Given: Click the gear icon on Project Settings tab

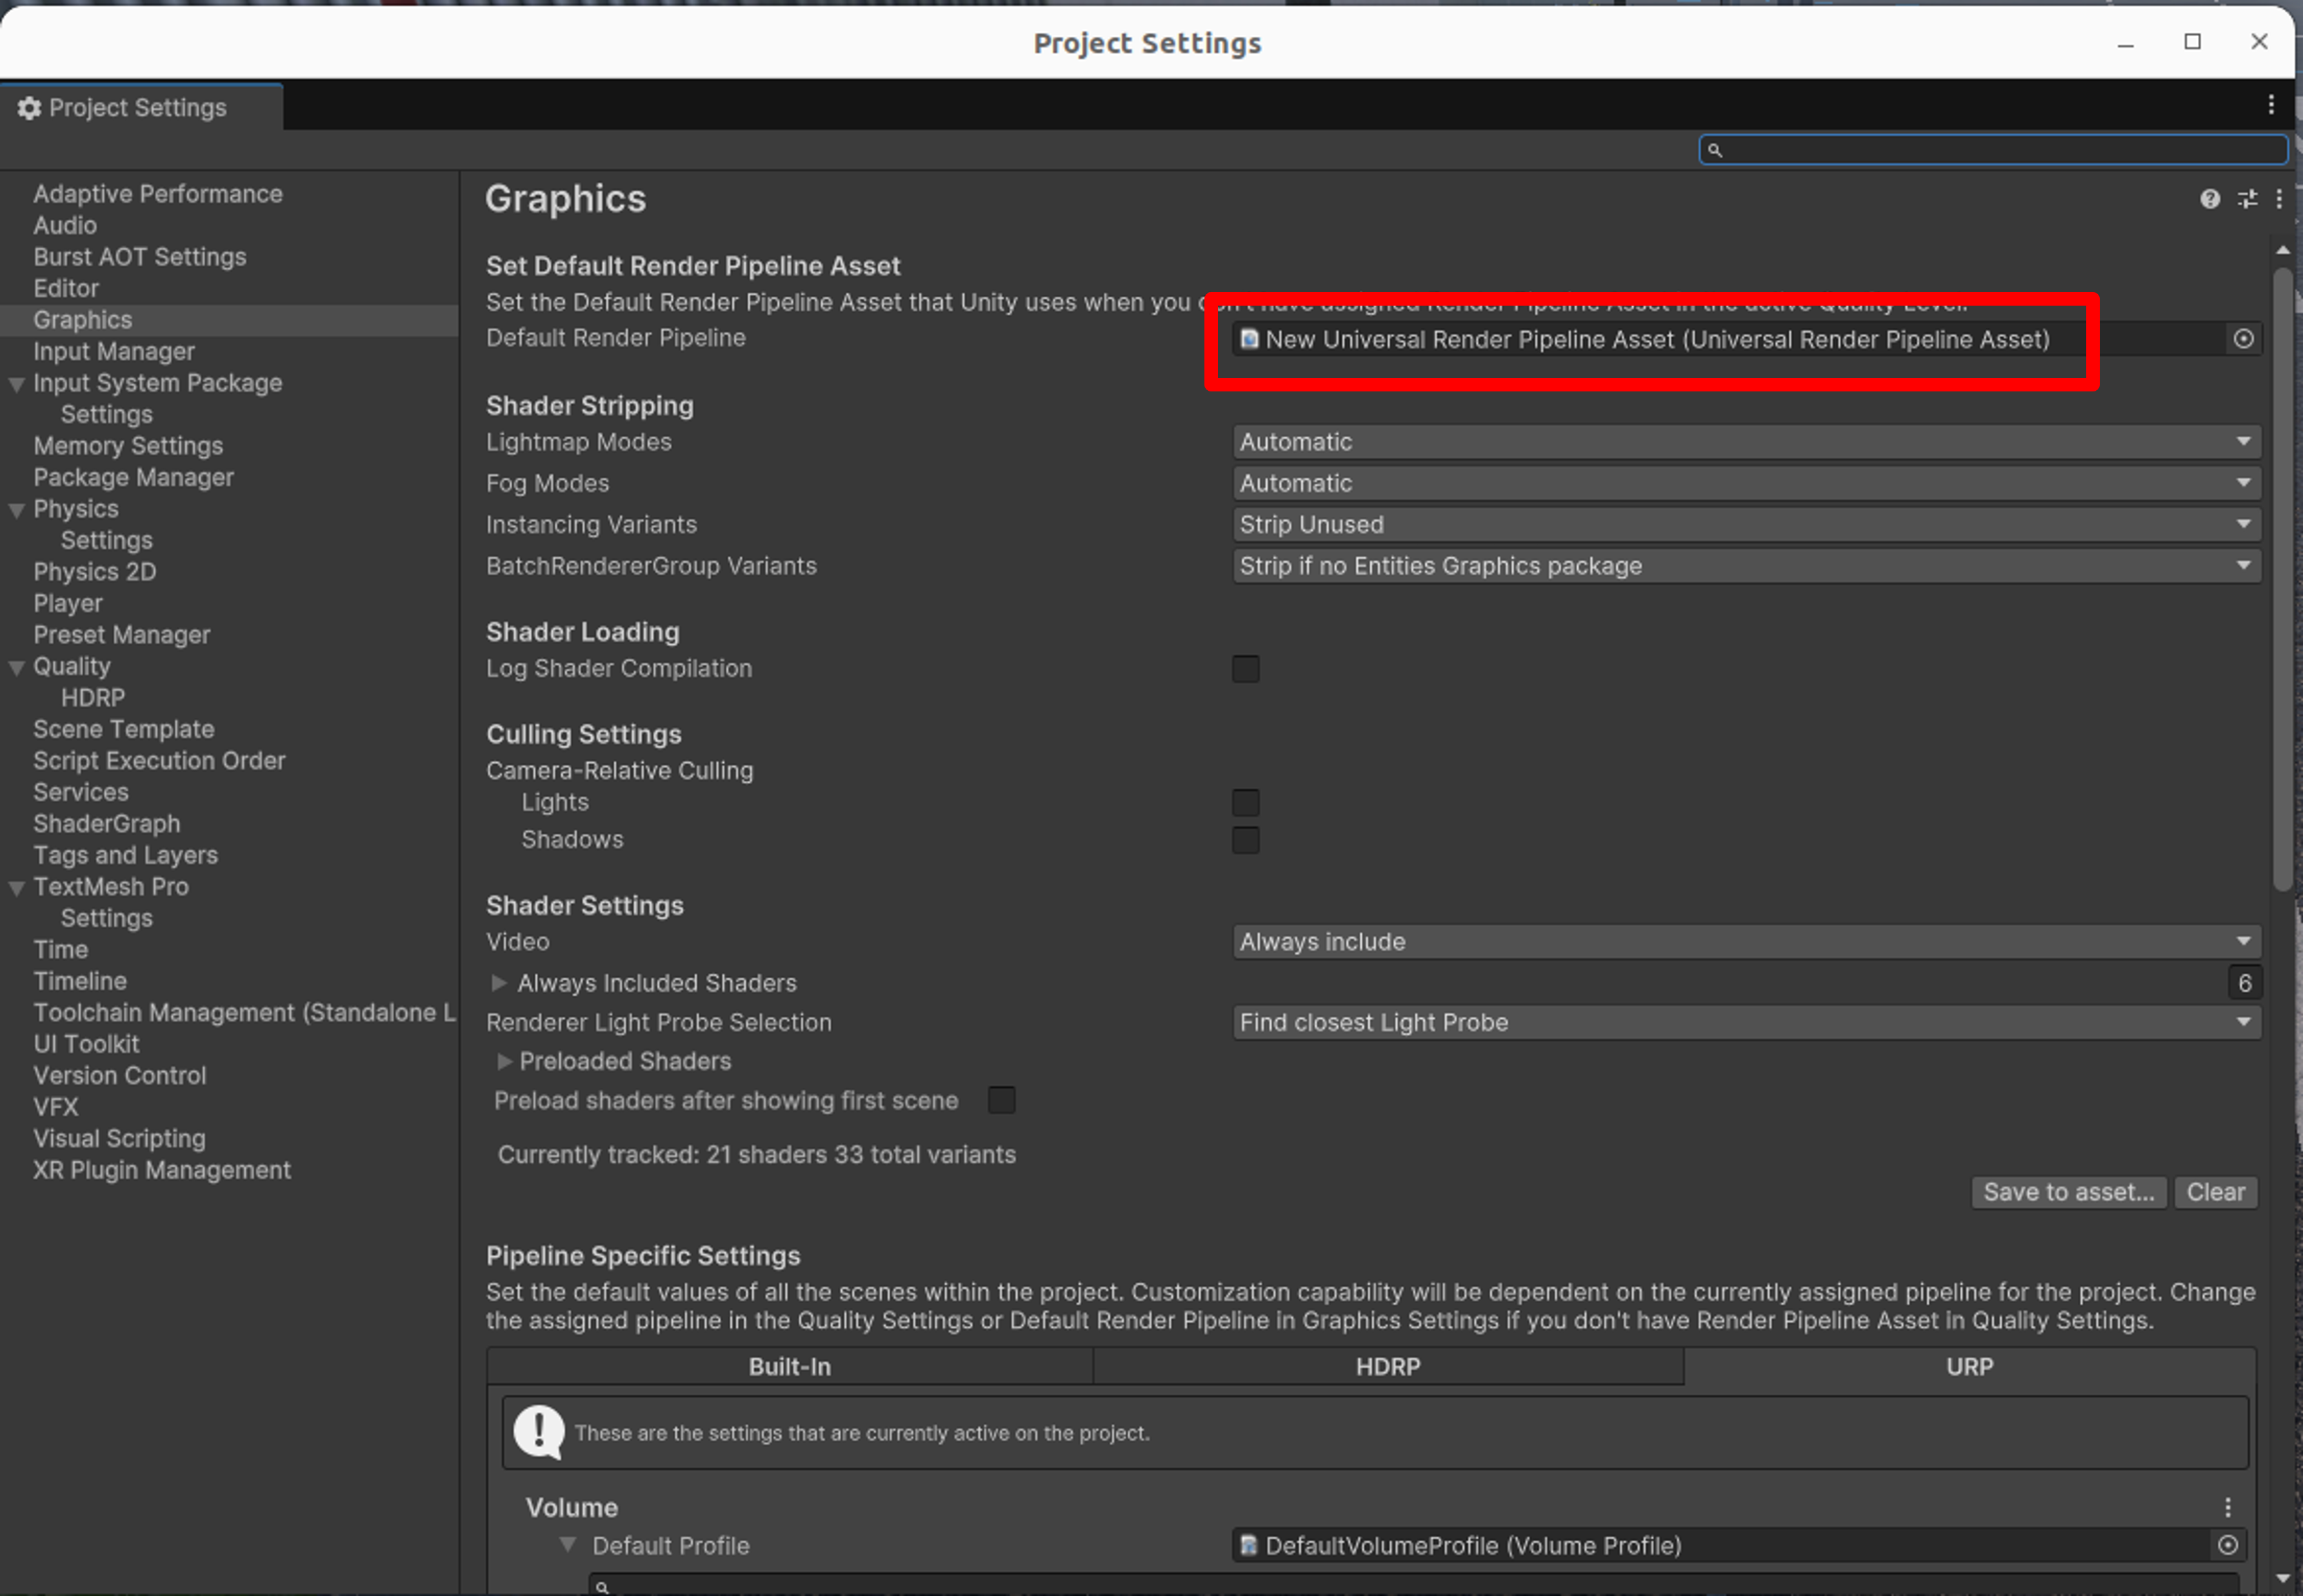Looking at the screenshot, I should click(30, 108).
